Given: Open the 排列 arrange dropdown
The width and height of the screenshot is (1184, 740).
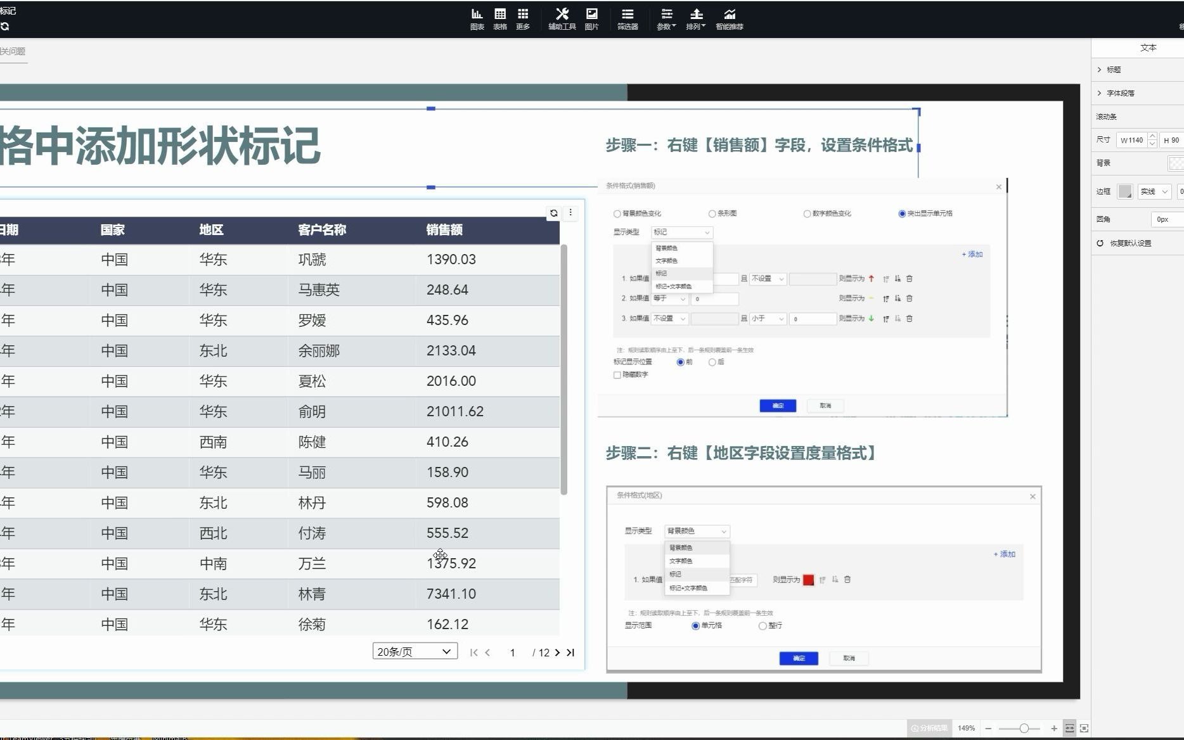Looking at the screenshot, I should [696, 19].
